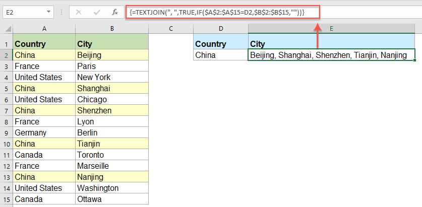
Task: Click the Select All corner triangle
Action: (9, 29)
